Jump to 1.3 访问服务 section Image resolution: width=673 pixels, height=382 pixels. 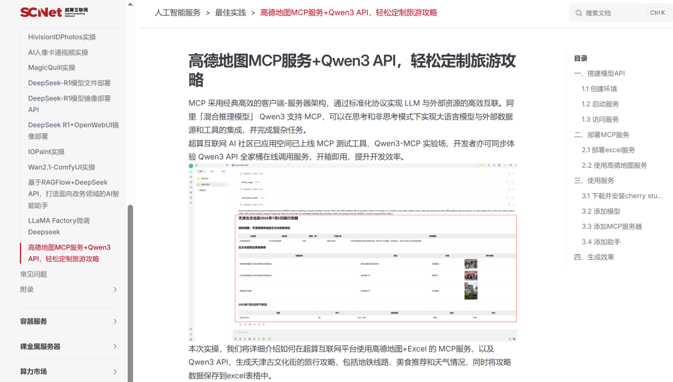tap(600, 119)
